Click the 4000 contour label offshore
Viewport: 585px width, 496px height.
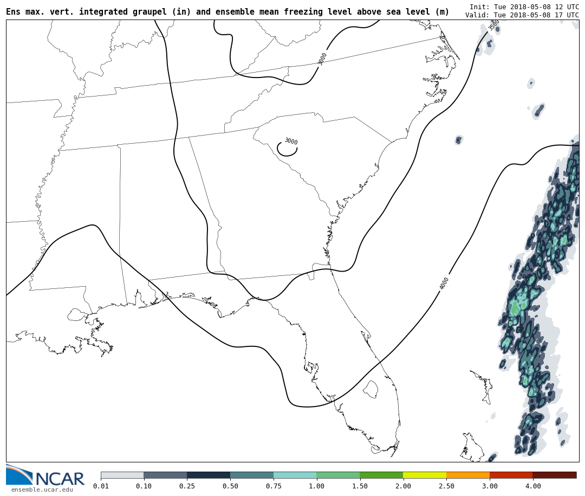444,284
